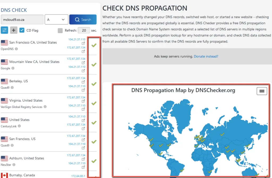Click the DNS CHECK heading

point(14,10)
